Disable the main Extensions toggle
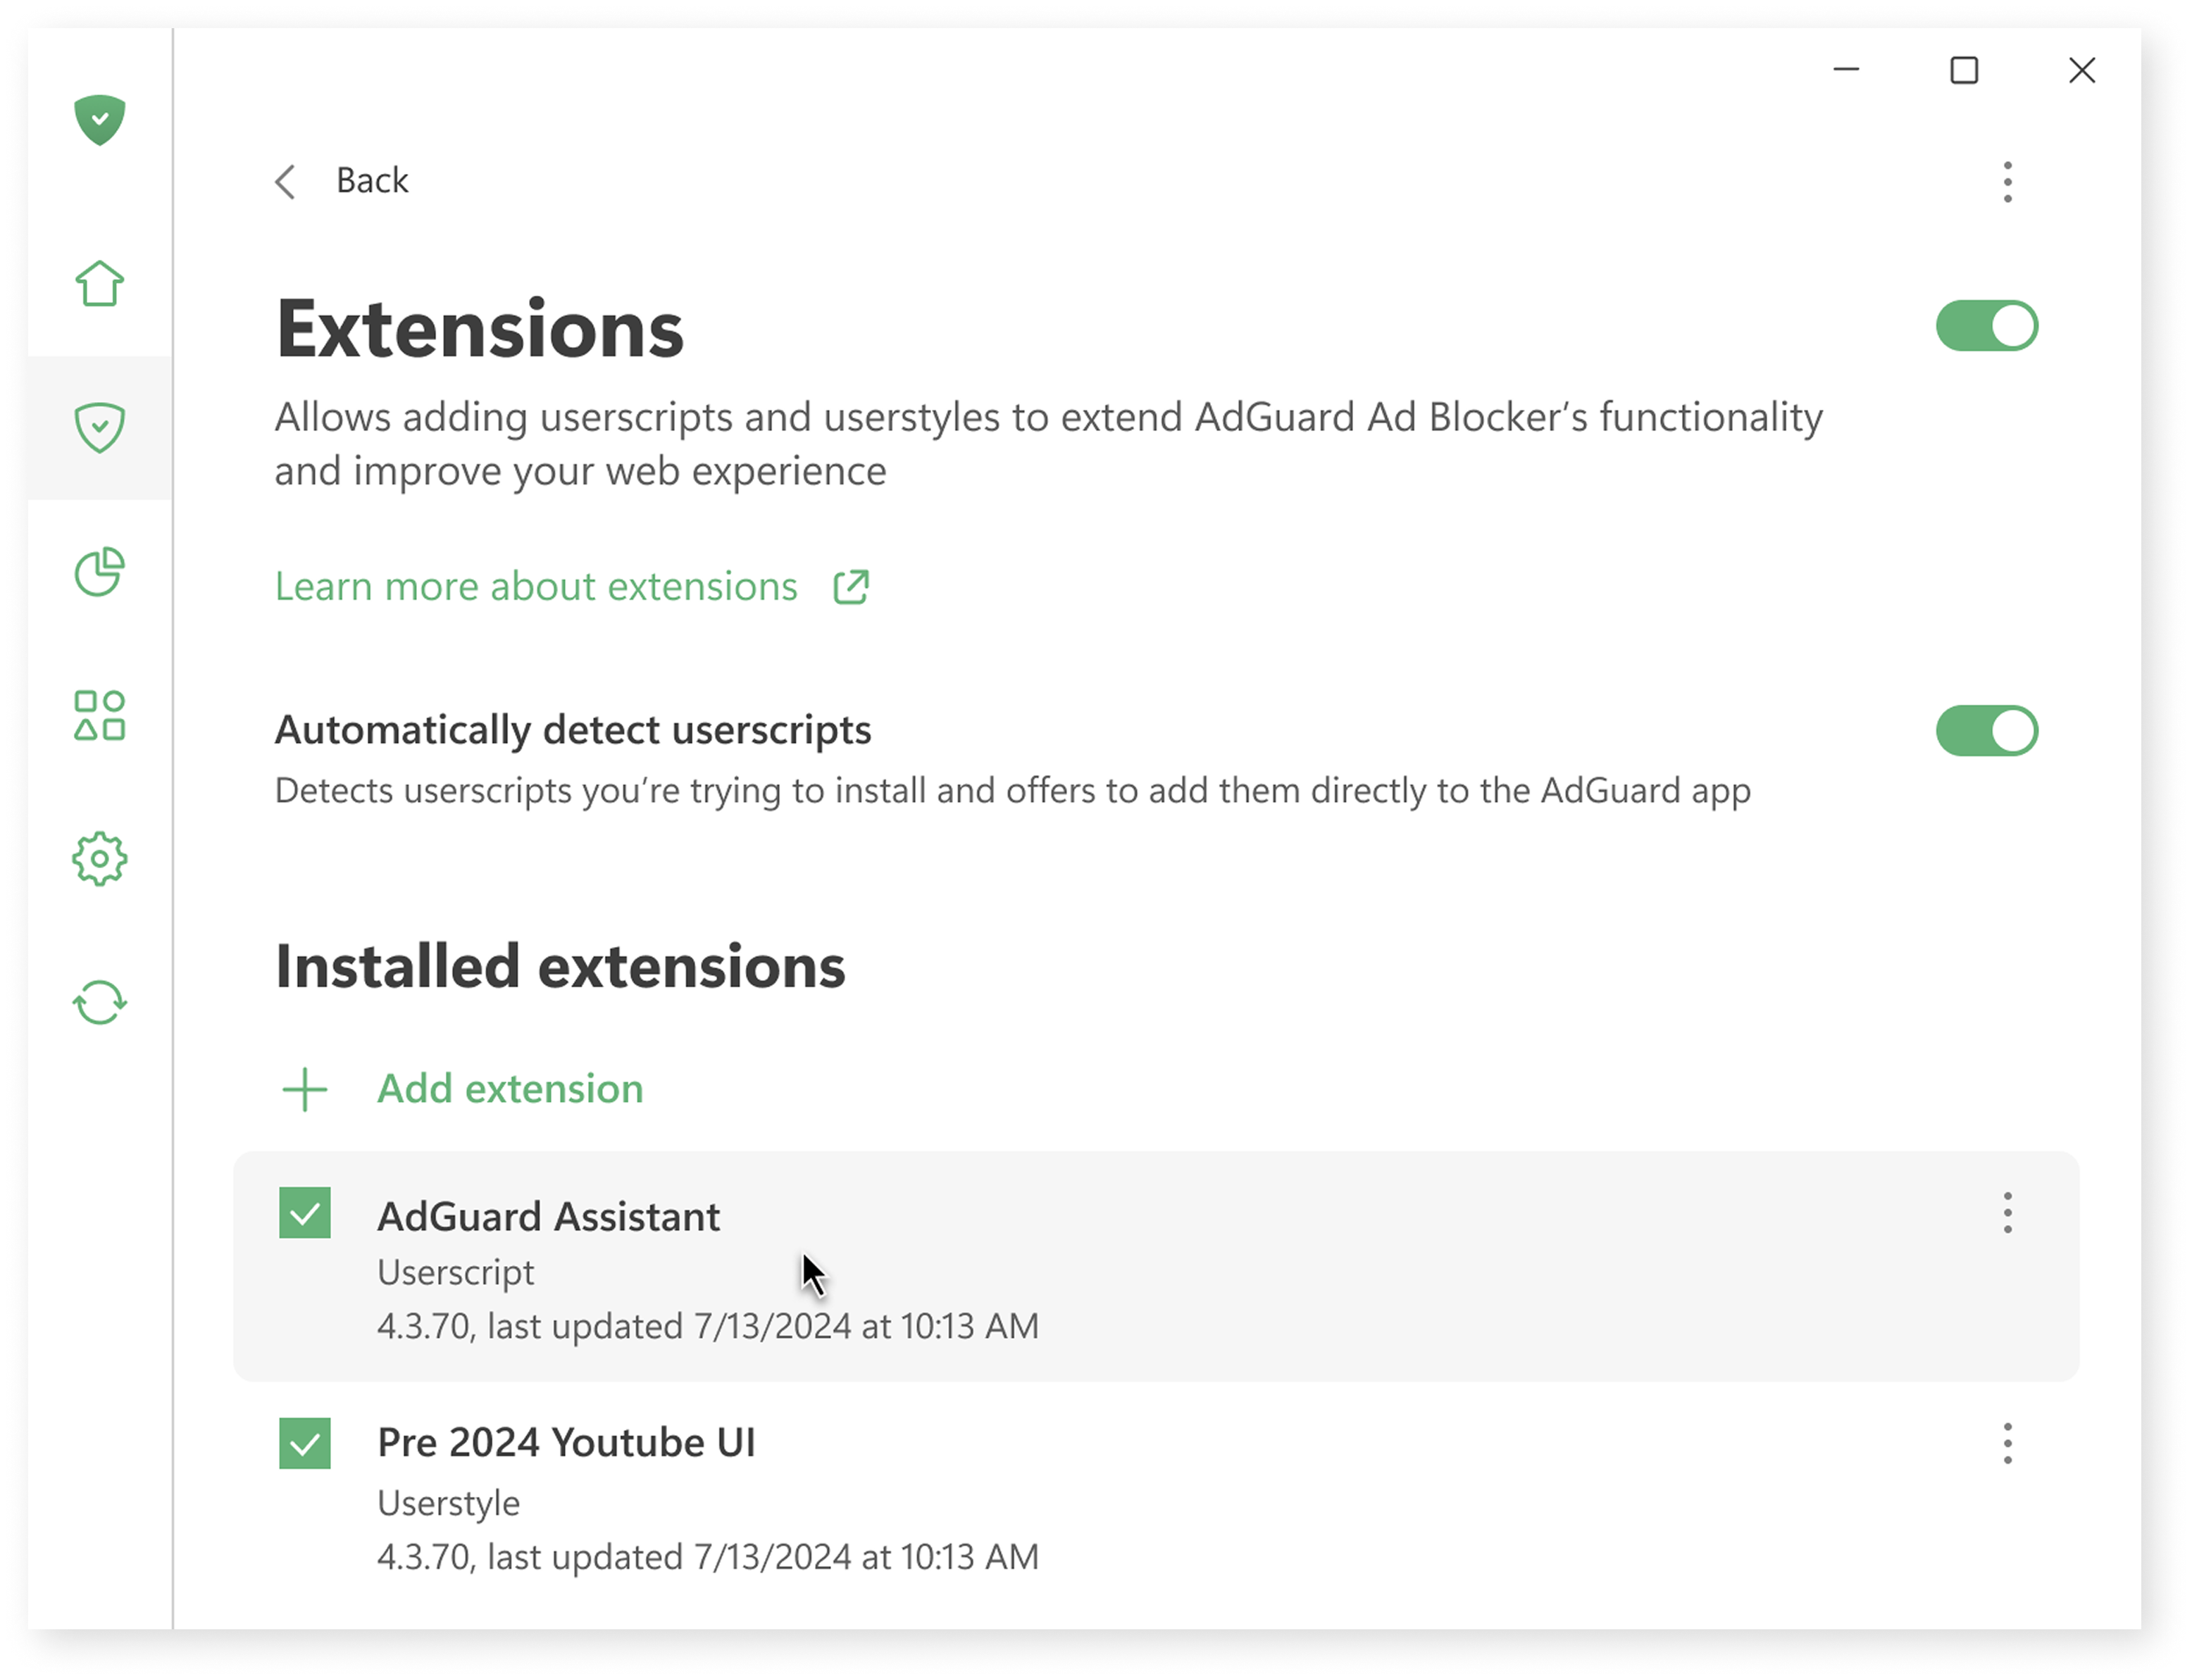Image resolution: width=2192 pixels, height=1680 pixels. pos(1986,326)
